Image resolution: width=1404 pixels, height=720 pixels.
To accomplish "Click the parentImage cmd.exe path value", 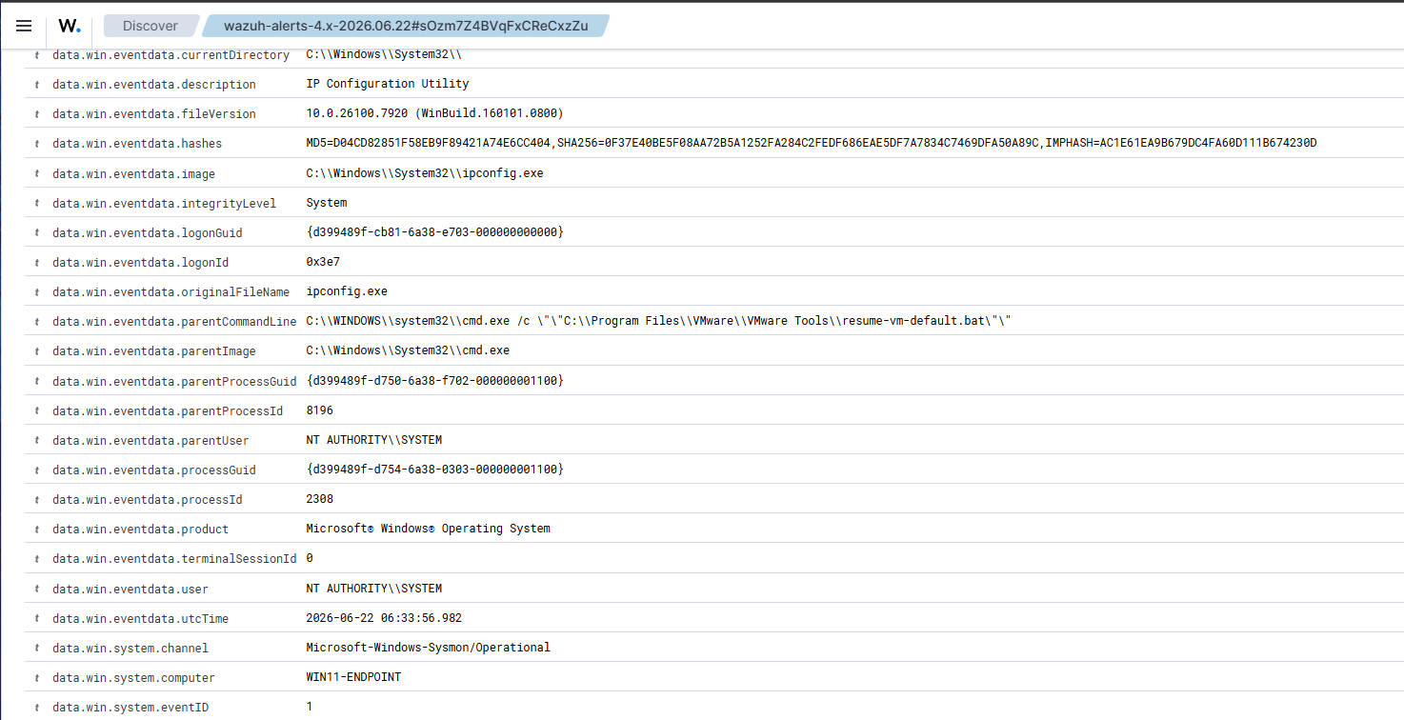I will pyautogui.click(x=408, y=350).
